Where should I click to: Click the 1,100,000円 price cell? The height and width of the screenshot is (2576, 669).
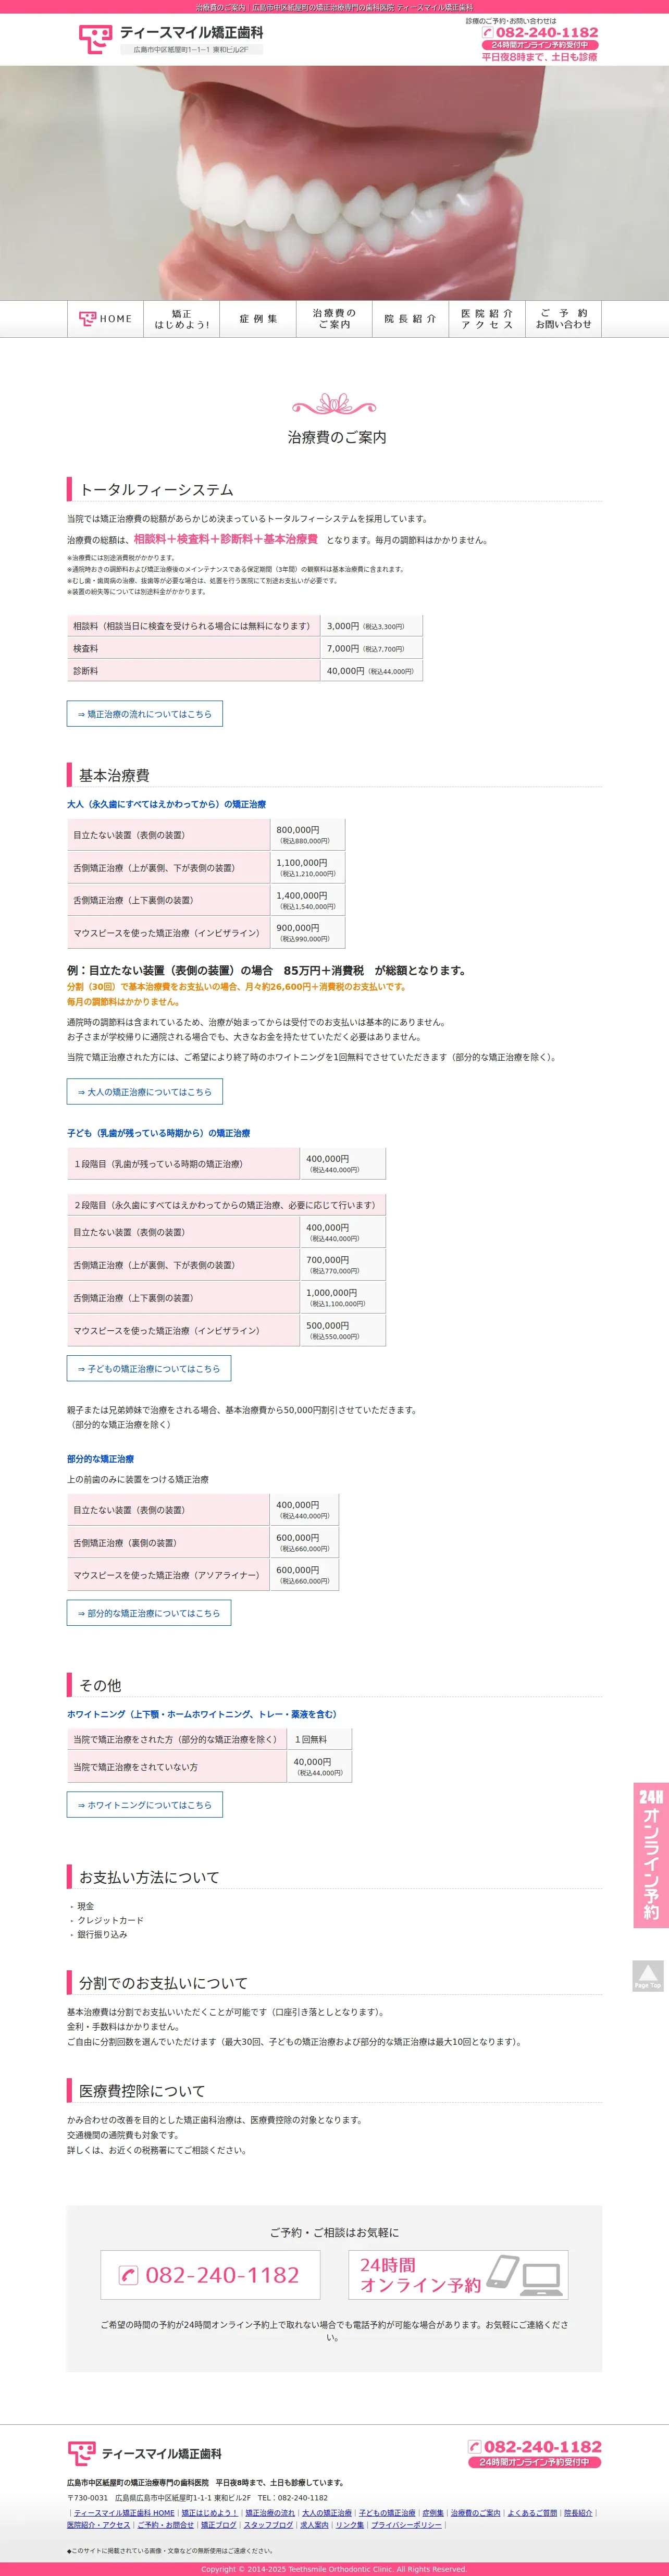pos(308,868)
